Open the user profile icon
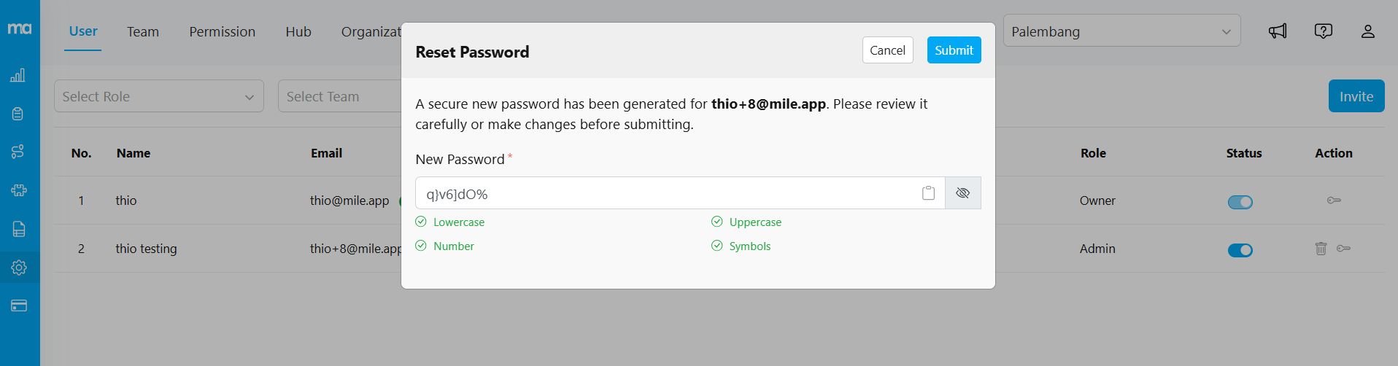Screen dimensions: 1398x366 1367,31
